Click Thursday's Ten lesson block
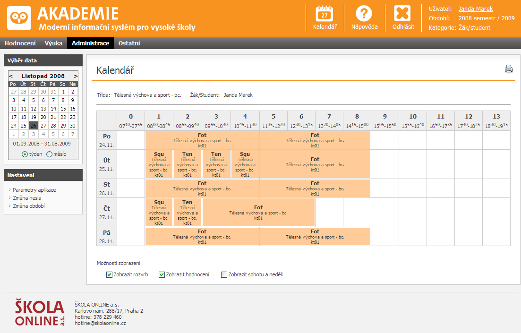Image resolution: width=521 pixels, height=333 pixels. (x=188, y=213)
